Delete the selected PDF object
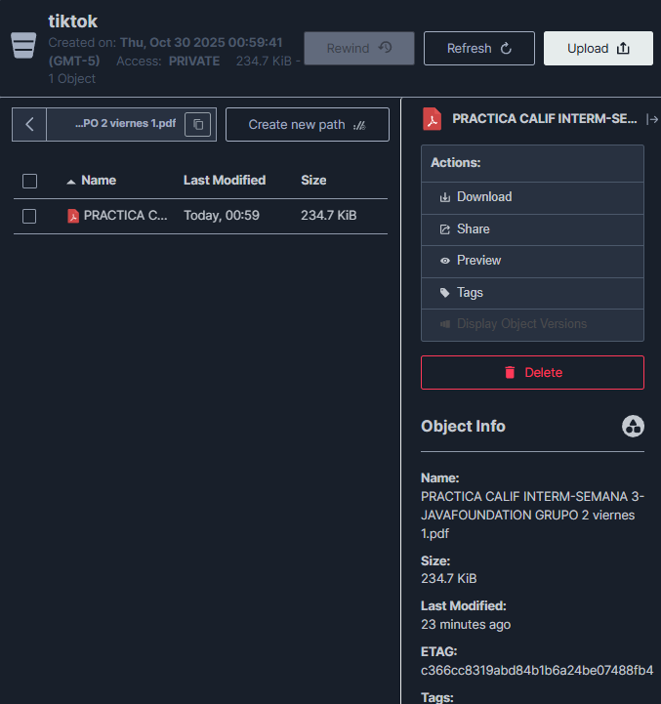This screenshot has height=704, width=661. click(532, 373)
